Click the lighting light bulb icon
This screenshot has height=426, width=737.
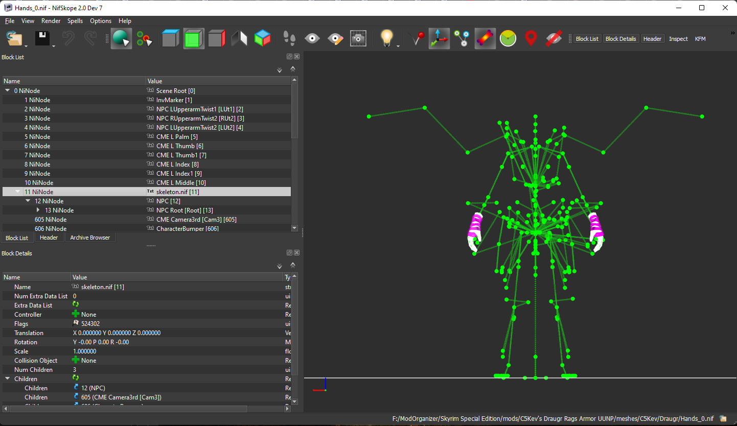pos(387,39)
